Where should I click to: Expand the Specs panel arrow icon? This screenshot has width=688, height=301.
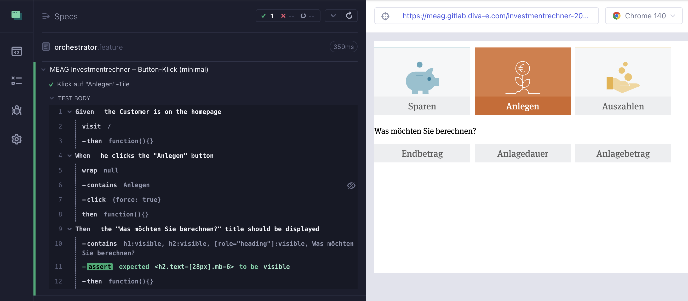(46, 16)
